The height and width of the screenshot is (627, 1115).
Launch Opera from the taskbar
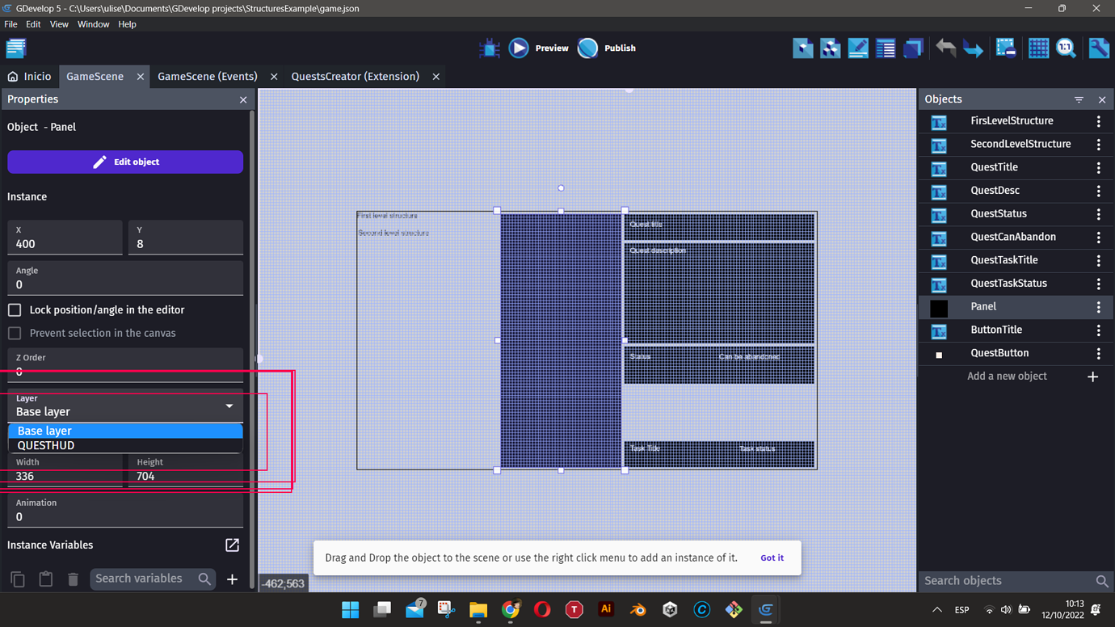click(x=542, y=610)
